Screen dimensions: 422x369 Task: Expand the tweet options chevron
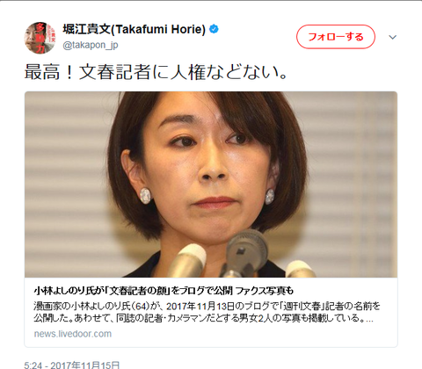(x=392, y=37)
